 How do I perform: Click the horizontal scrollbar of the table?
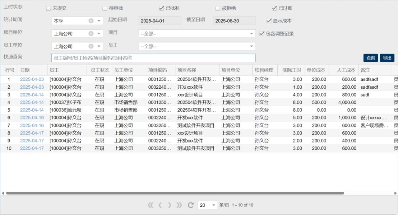coord(175,193)
